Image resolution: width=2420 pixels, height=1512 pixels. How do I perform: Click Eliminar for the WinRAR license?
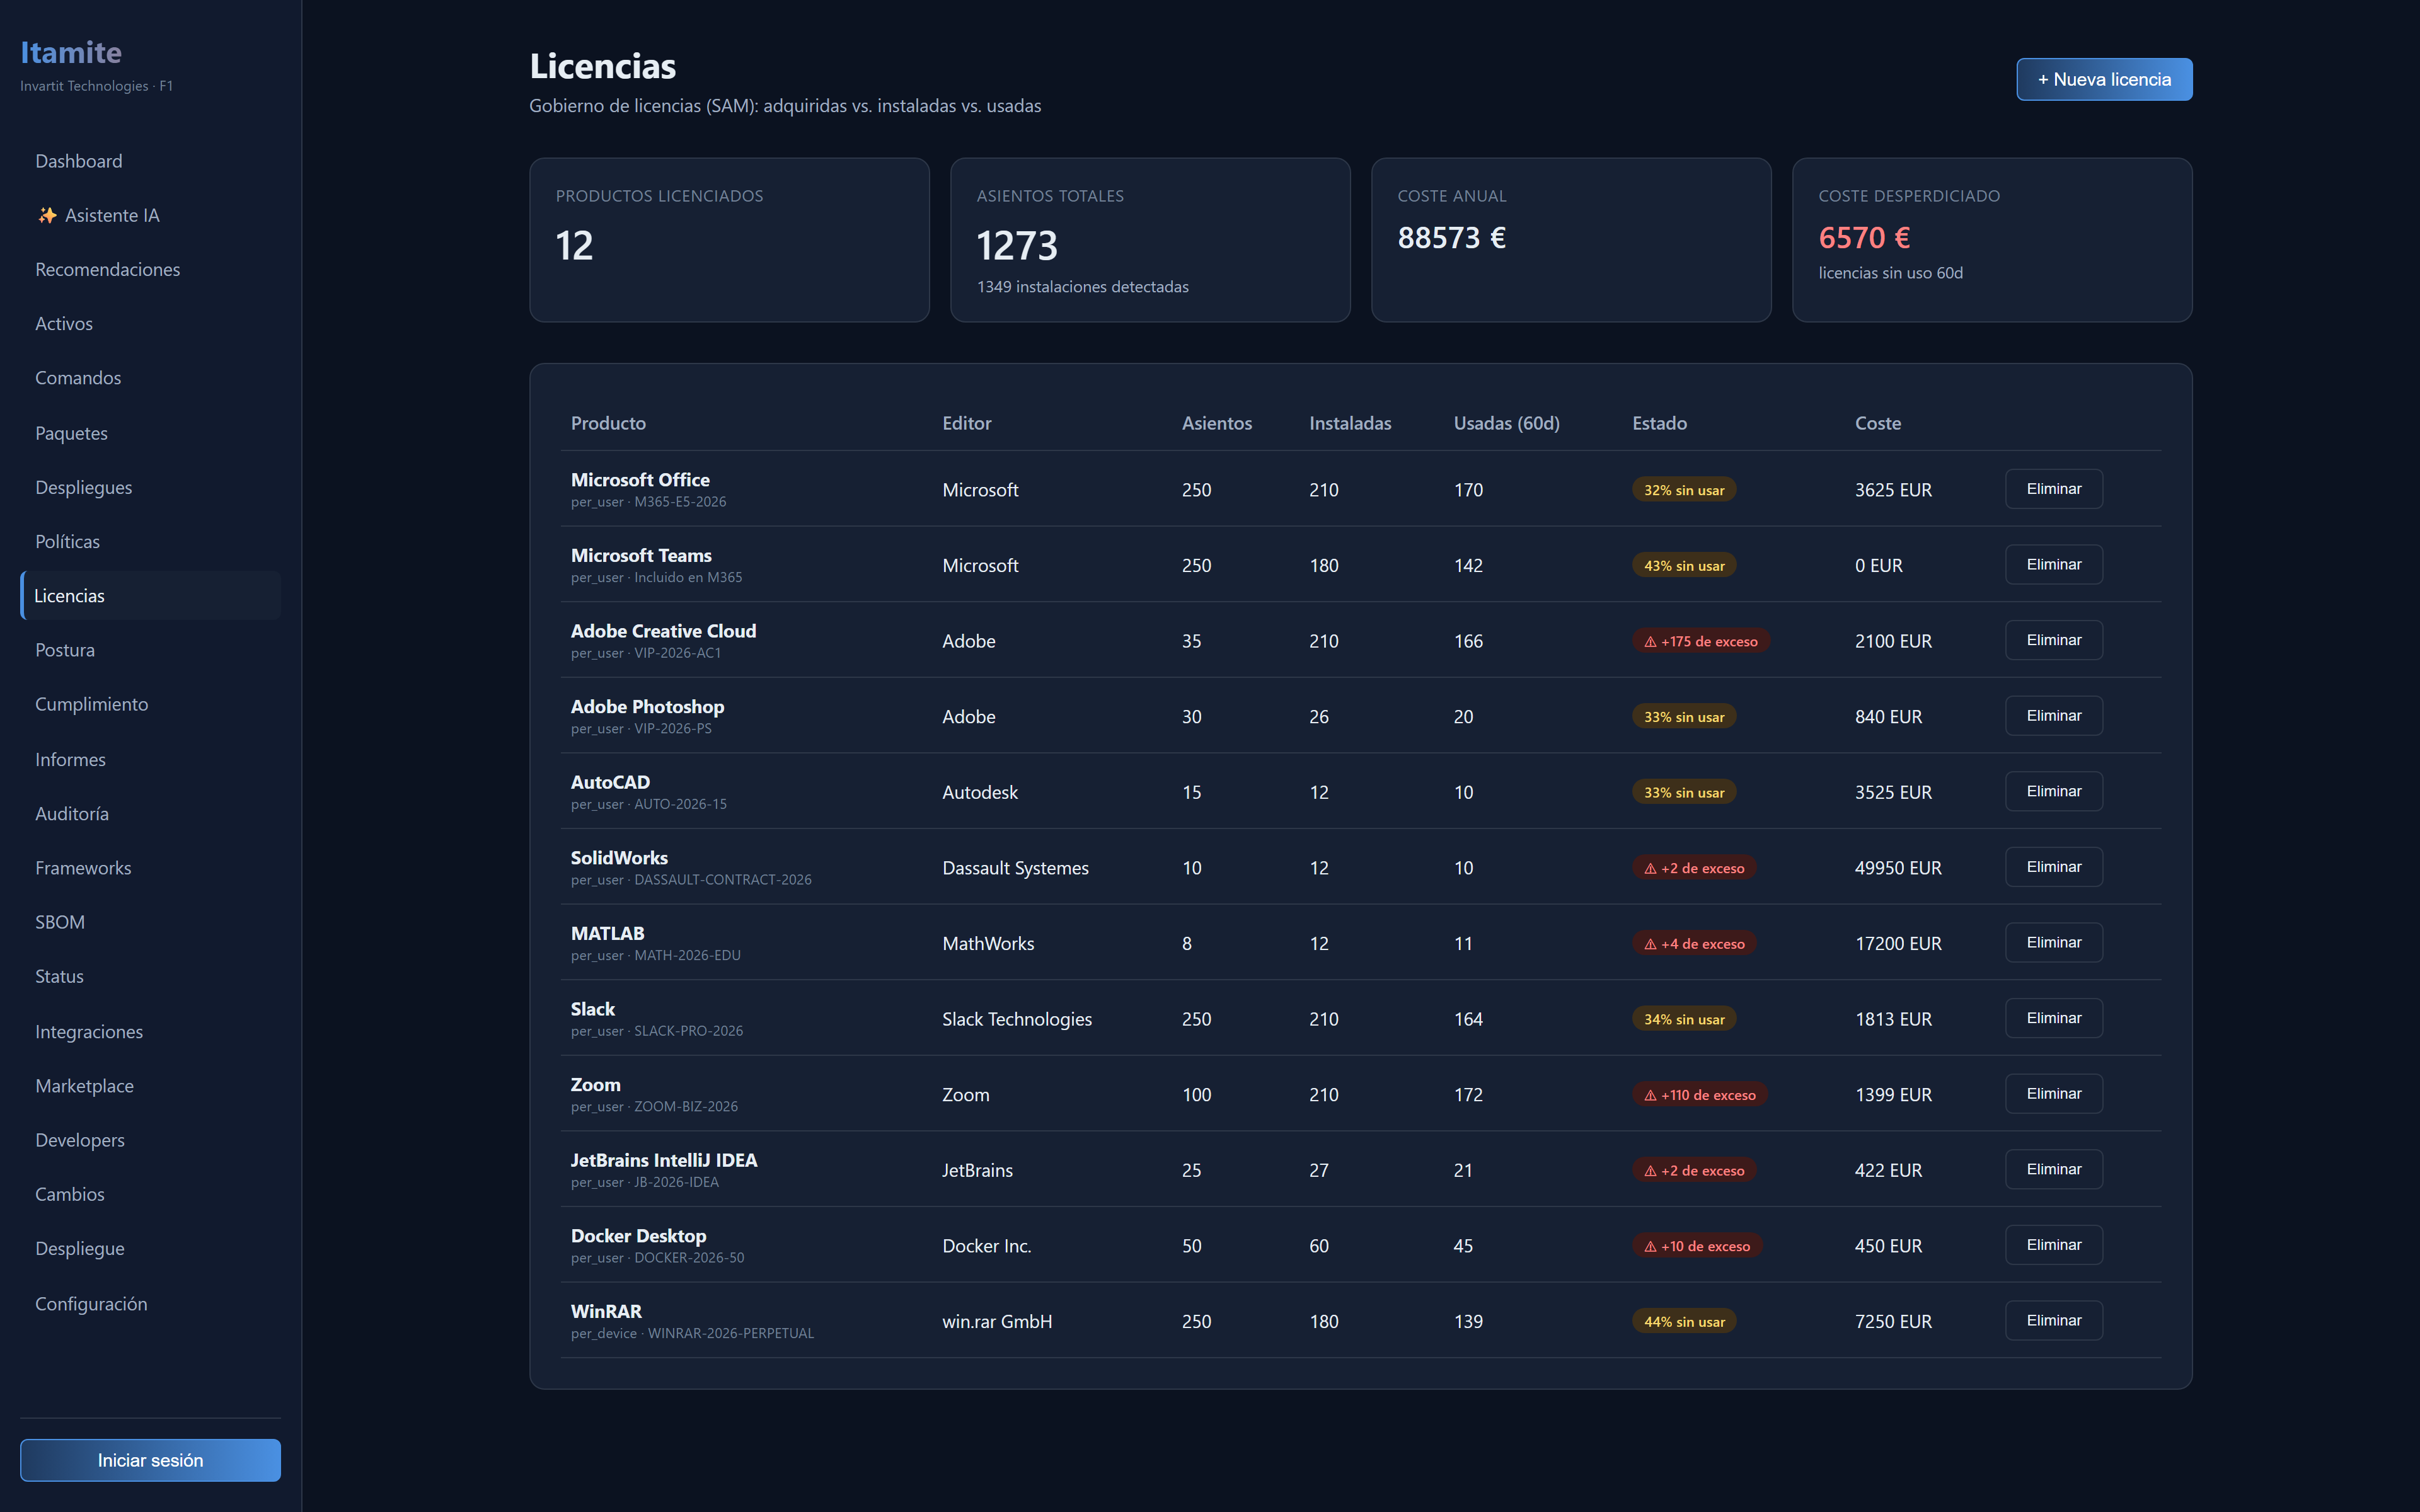pyautogui.click(x=2053, y=1320)
